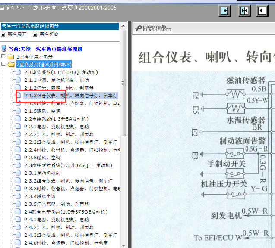Click open folder icon of 2夏利系列
275x248 pixels.
click(11, 64)
